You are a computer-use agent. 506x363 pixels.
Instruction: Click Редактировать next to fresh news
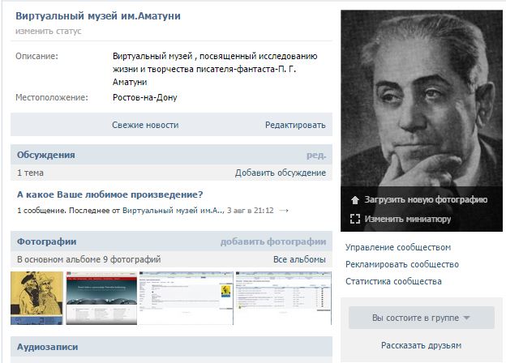pos(295,125)
